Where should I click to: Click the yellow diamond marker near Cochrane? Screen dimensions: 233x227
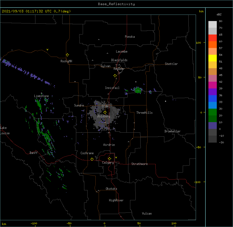[x=92, y=159]
